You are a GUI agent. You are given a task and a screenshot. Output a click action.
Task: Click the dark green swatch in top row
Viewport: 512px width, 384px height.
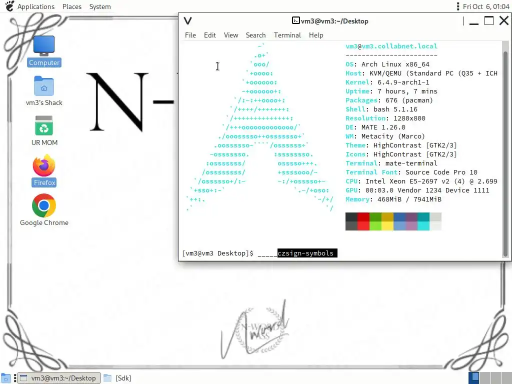375,217
